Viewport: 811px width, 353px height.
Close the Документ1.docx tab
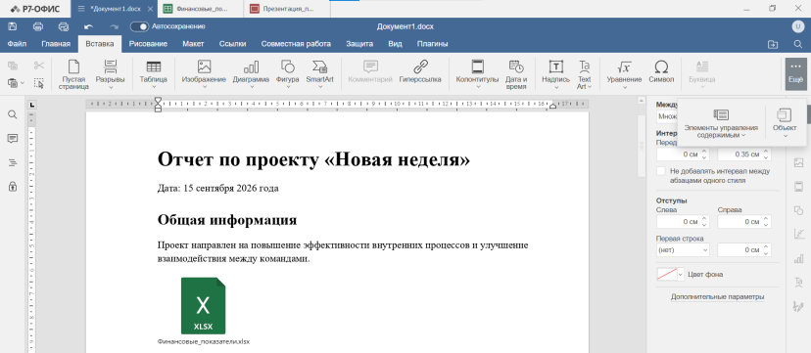[150, 9]
